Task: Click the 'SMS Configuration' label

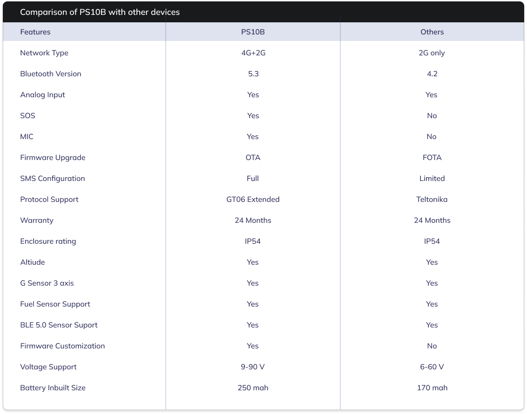Action: pyautogui.click(x=53, y=179)
